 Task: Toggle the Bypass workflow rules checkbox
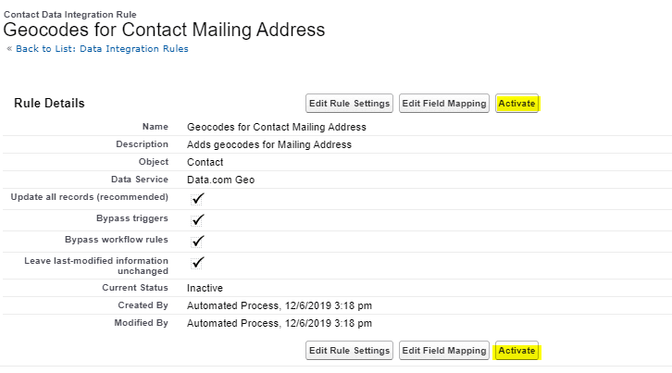198,241
